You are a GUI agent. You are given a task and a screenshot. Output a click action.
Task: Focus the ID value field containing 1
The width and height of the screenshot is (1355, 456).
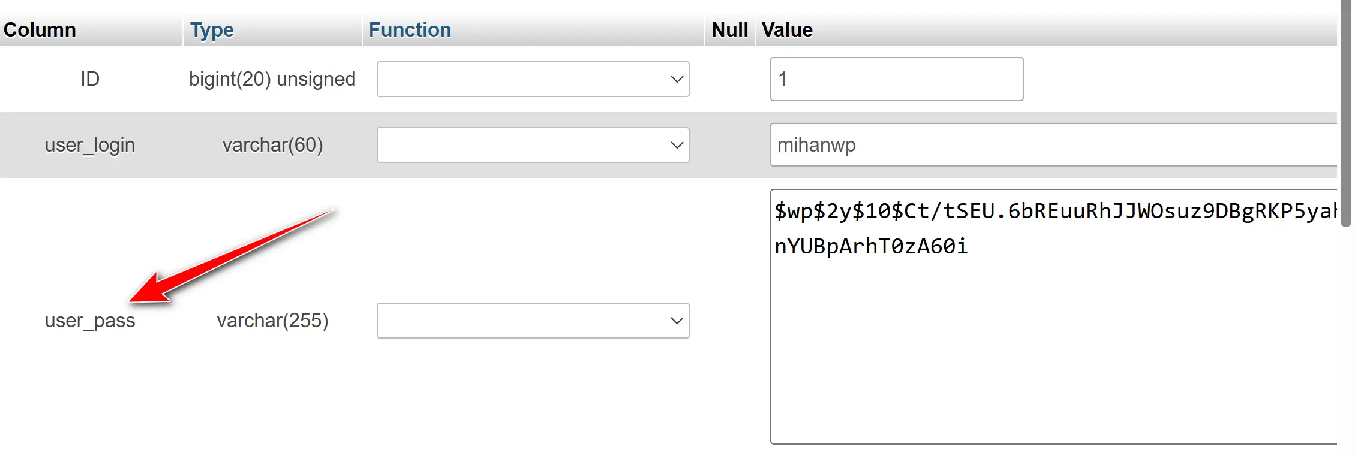click(x=896, y=79)
